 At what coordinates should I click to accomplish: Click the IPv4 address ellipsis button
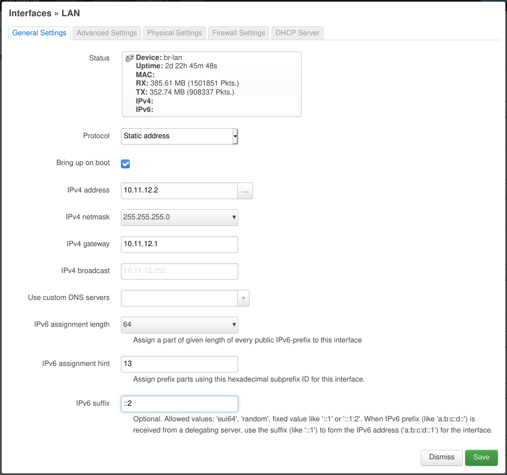point(245,191)
